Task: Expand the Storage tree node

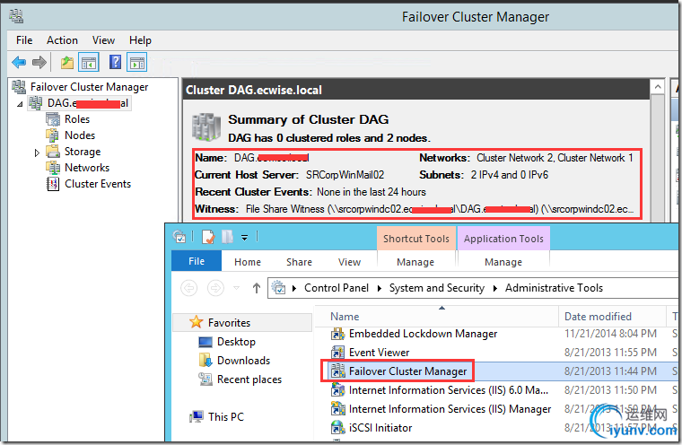Action: [x=37, y=153]
